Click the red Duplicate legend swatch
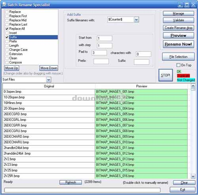198x195 pixels. point(183,76)
